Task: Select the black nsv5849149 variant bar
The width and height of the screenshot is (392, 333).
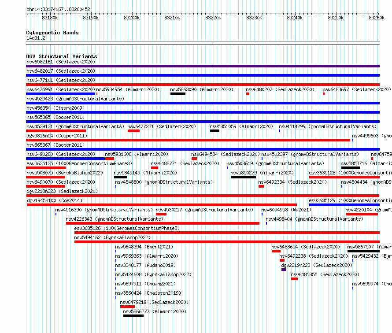Action: pyautogui.click(x=121, y=177)
